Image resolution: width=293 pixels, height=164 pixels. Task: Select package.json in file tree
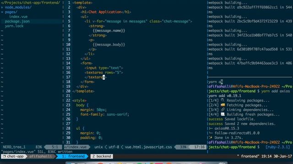click(x=17, y=21)
